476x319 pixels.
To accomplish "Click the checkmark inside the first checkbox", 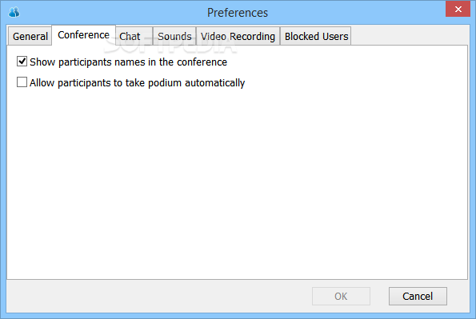I will click(x=22, y=62).
